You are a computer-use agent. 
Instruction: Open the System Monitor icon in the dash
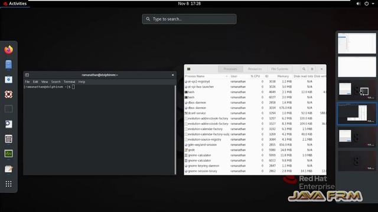tap(8, 154)
